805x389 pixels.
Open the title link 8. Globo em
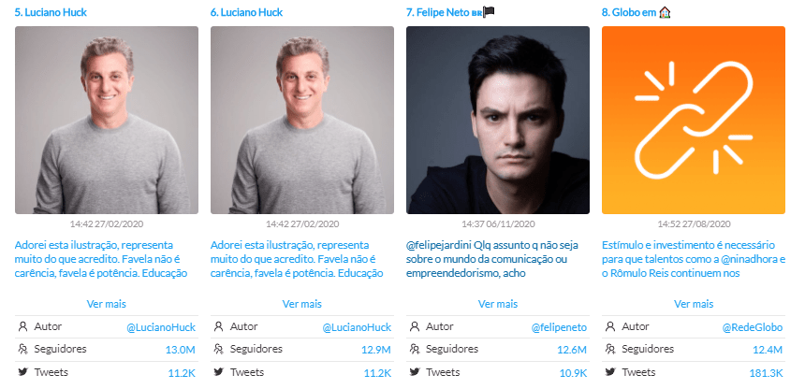(x=629, y=12)
